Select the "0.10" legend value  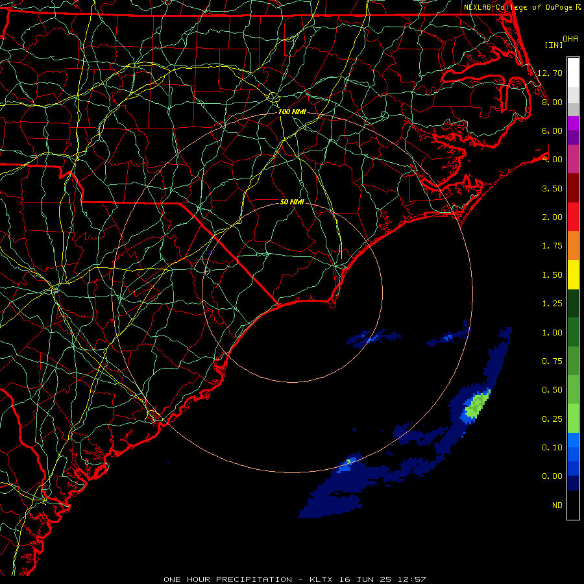pyautogui.click(x=552, y=448)
